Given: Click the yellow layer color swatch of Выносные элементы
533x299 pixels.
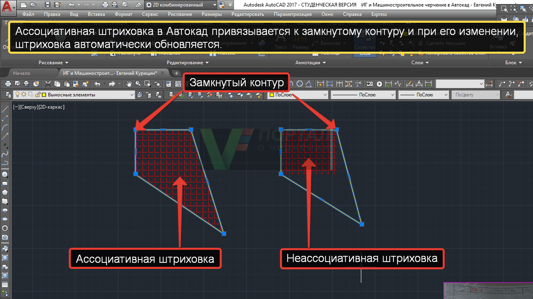Looking at the screenshot, I should coord(44,95).
